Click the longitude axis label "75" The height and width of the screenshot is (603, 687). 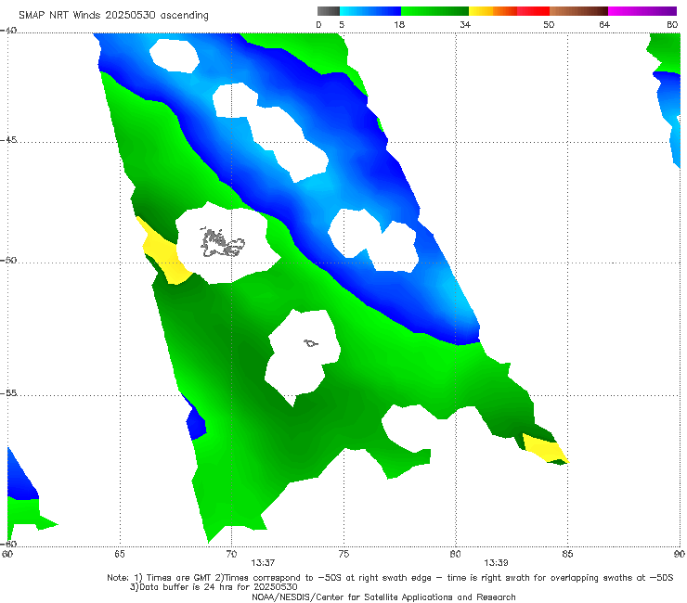pyautogui.click(x=343, y=555)
